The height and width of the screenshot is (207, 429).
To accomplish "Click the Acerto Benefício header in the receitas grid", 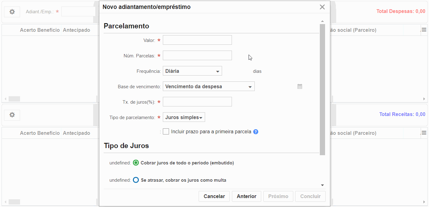I will tap(40, 133).
